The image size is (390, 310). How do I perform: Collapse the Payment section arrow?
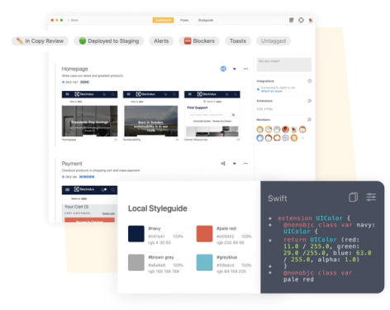coord(235,164)
